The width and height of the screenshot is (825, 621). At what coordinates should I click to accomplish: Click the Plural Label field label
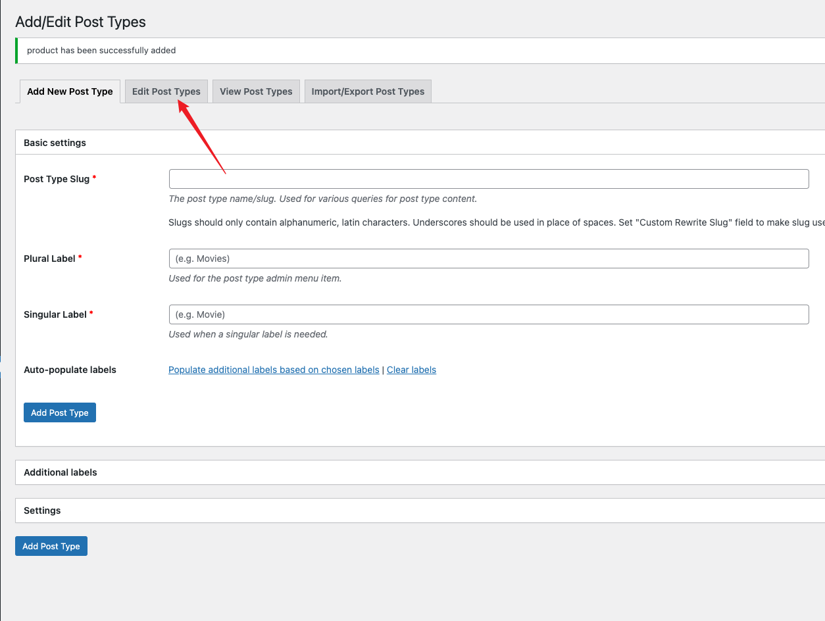click(x=50, y=259)
